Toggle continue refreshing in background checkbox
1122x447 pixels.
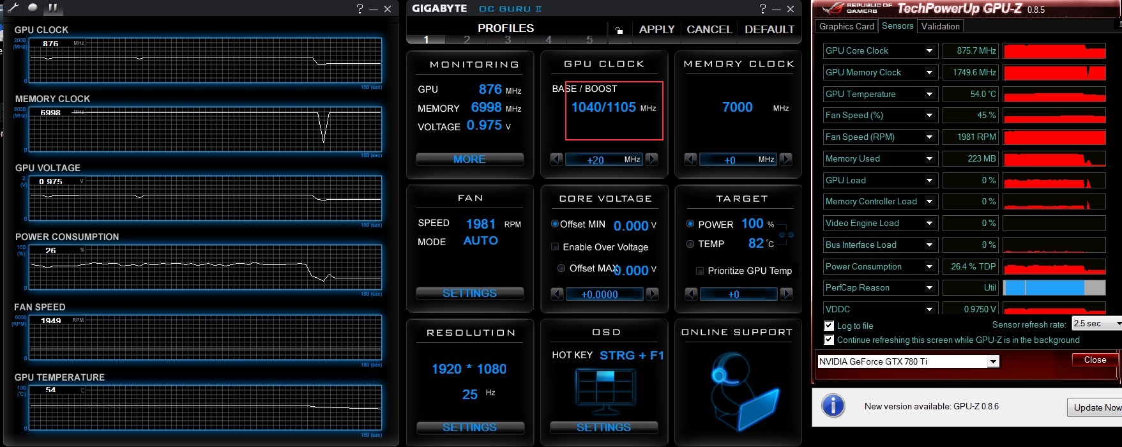tap(829, 340)
